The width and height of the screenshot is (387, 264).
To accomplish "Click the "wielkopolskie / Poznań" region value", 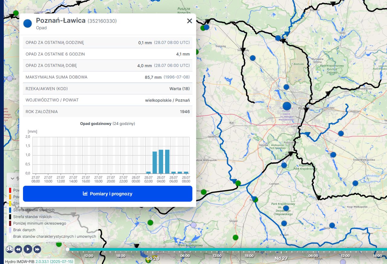I will pyautogui.click(x=167, y=100).
